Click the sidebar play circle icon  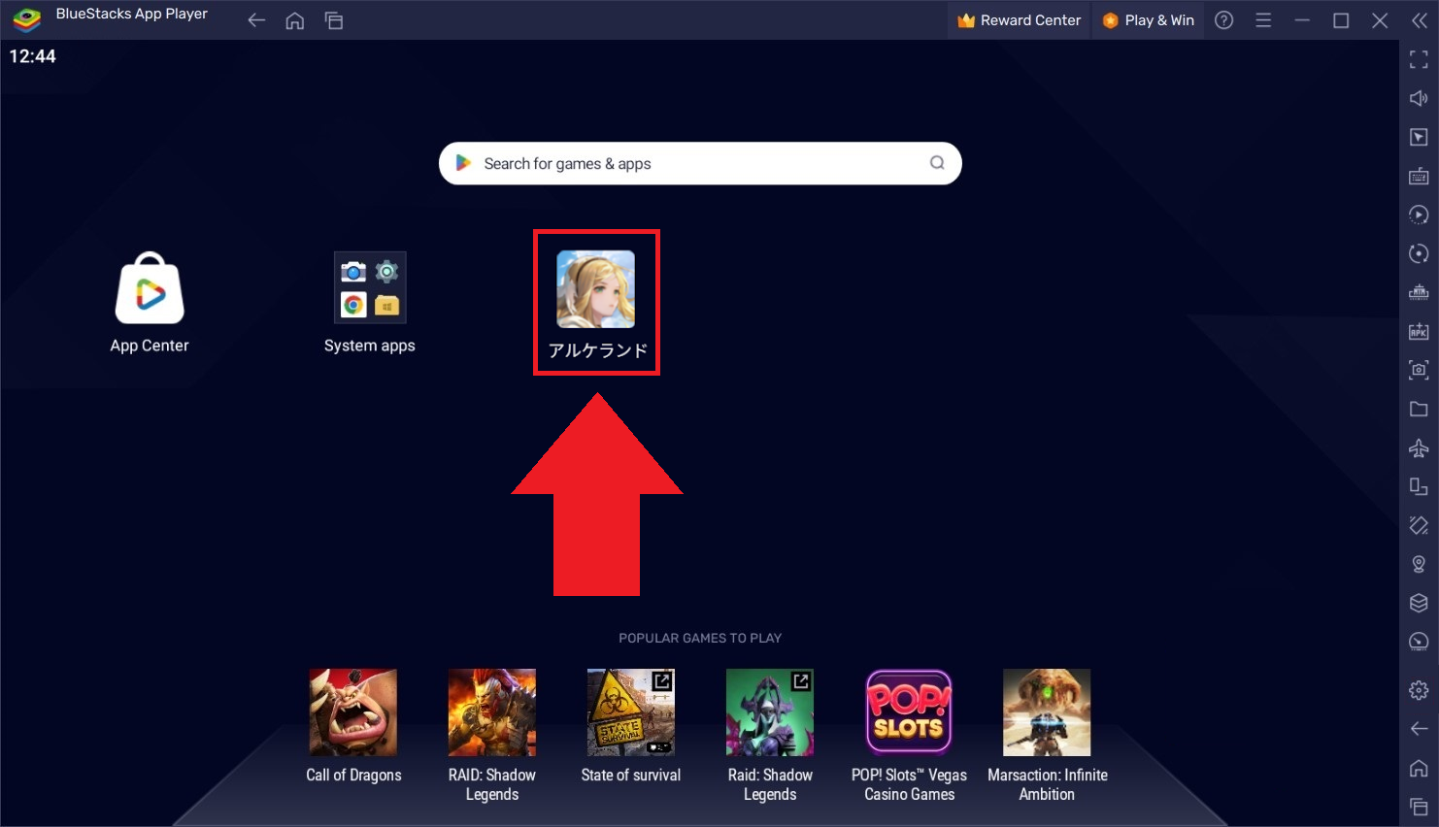tap(1419, 215)
